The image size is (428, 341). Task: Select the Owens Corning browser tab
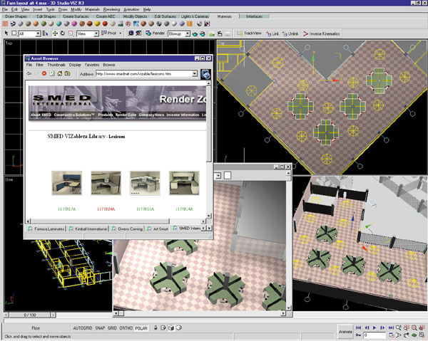[127, 229]
